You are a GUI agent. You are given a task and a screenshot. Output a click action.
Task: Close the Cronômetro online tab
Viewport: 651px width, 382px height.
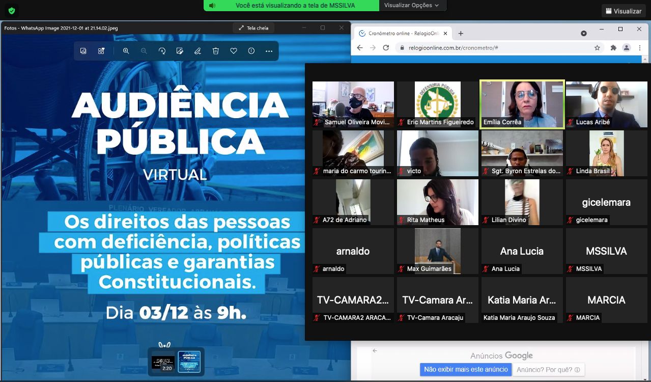(445, 34)
